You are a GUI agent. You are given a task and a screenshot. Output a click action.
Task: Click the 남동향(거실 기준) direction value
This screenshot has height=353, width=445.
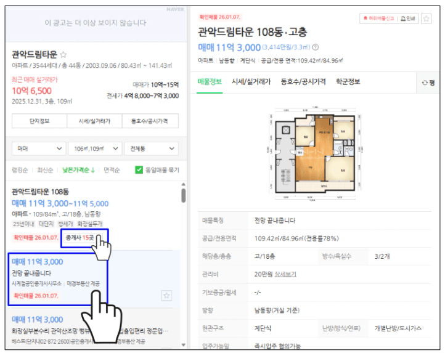click(277, 310)
